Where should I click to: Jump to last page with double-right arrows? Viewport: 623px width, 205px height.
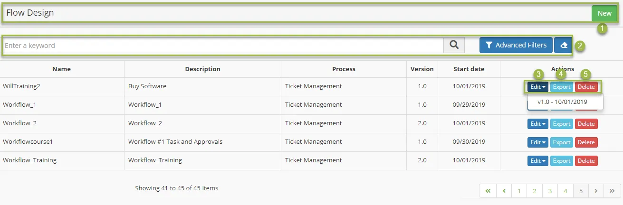(x=612, y=191)
